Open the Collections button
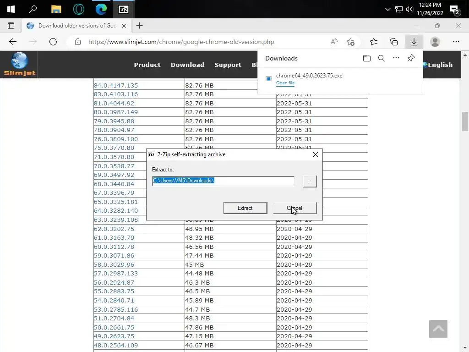 [x=394, y=42]
